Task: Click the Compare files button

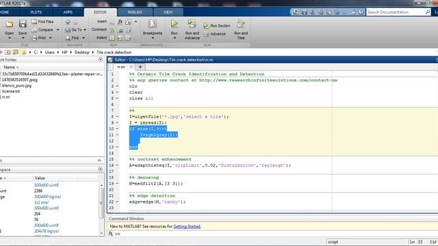Action: click(x=42, y=29)
